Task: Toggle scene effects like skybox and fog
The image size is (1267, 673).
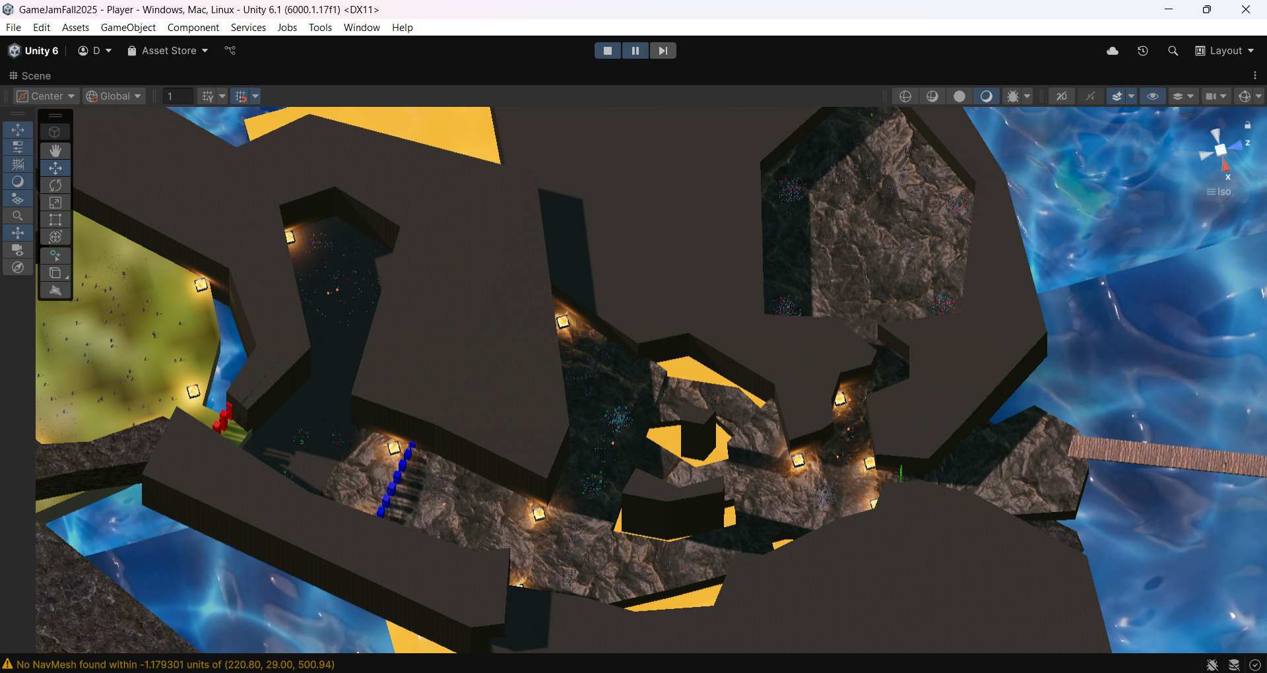Action: pyautogui.click(x=1117, y=96)
